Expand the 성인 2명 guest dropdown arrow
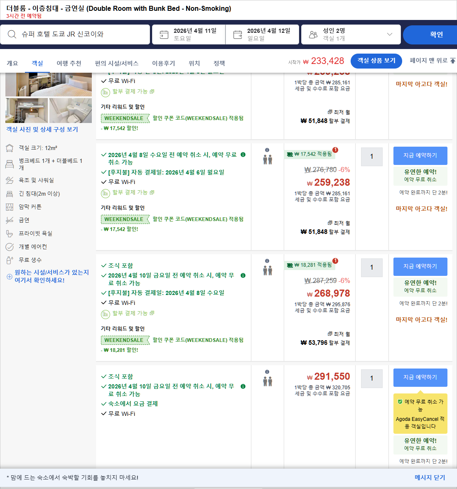This screenshot has height=489, width=457. click(390, 34)
